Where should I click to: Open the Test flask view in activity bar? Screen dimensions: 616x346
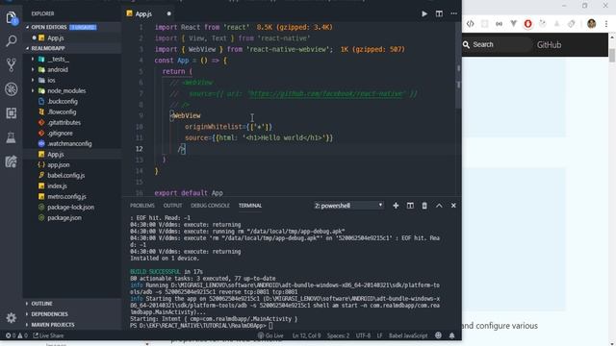[x=12, y=137]
